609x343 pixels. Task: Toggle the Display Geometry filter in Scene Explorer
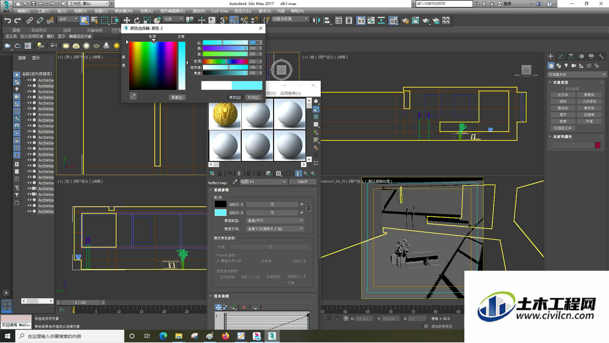tap(17, 75)
